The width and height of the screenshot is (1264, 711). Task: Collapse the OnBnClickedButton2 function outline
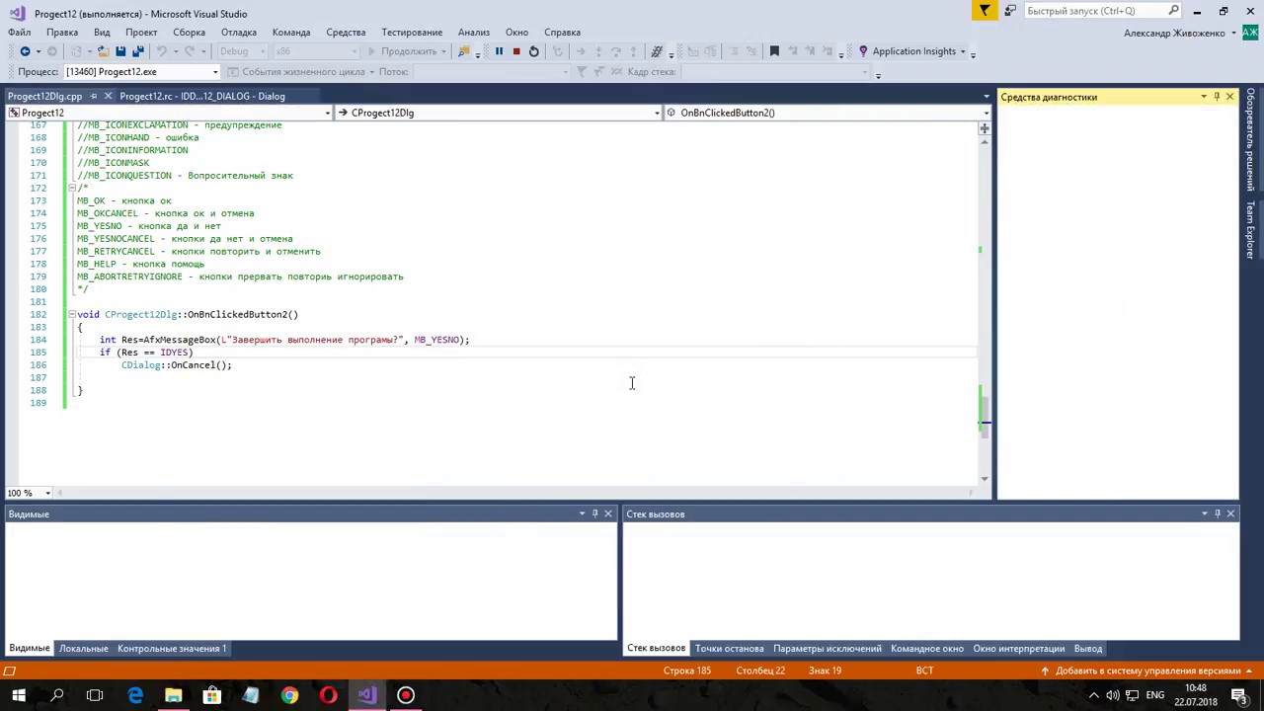(71, 314)
